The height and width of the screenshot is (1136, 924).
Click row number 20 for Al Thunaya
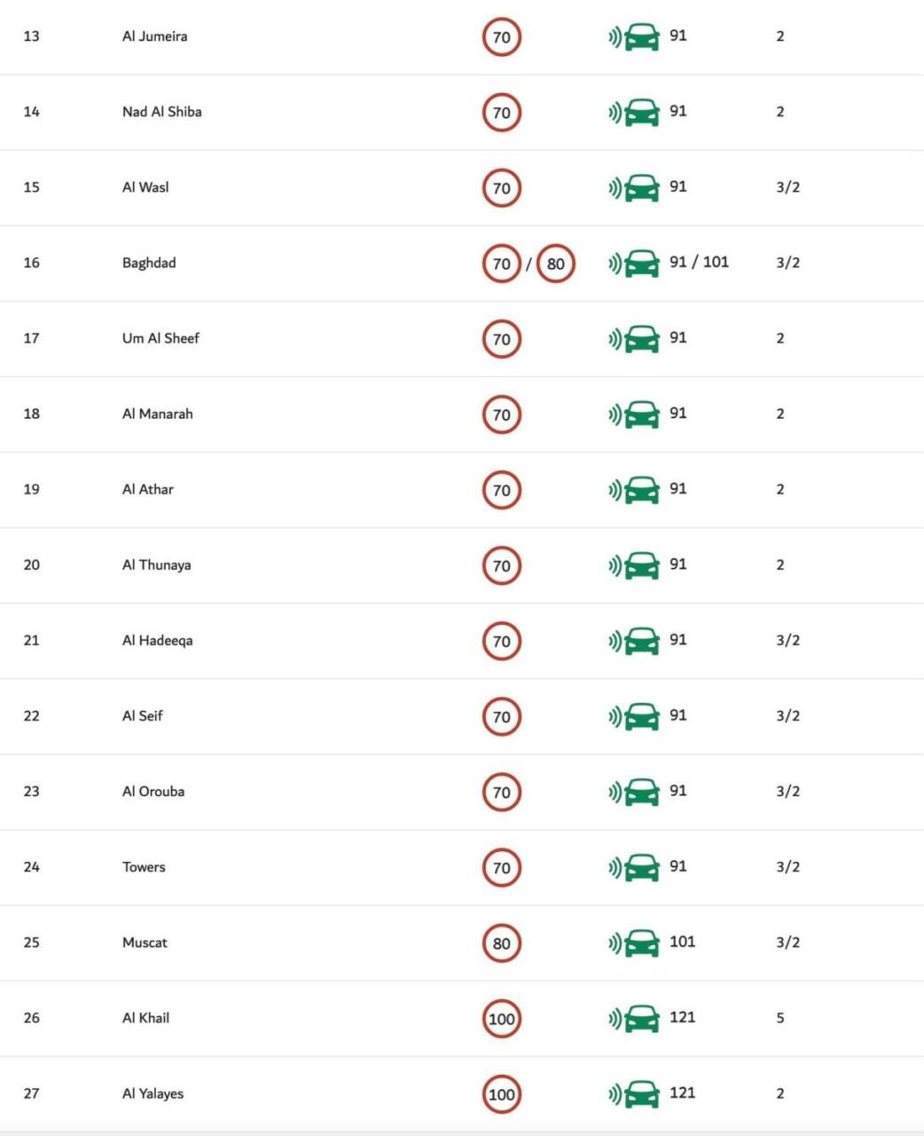click(x=32, y=565)
